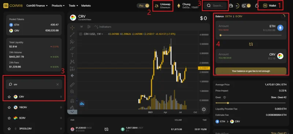Click the ETH send amount slider

(x=251, y=35)
